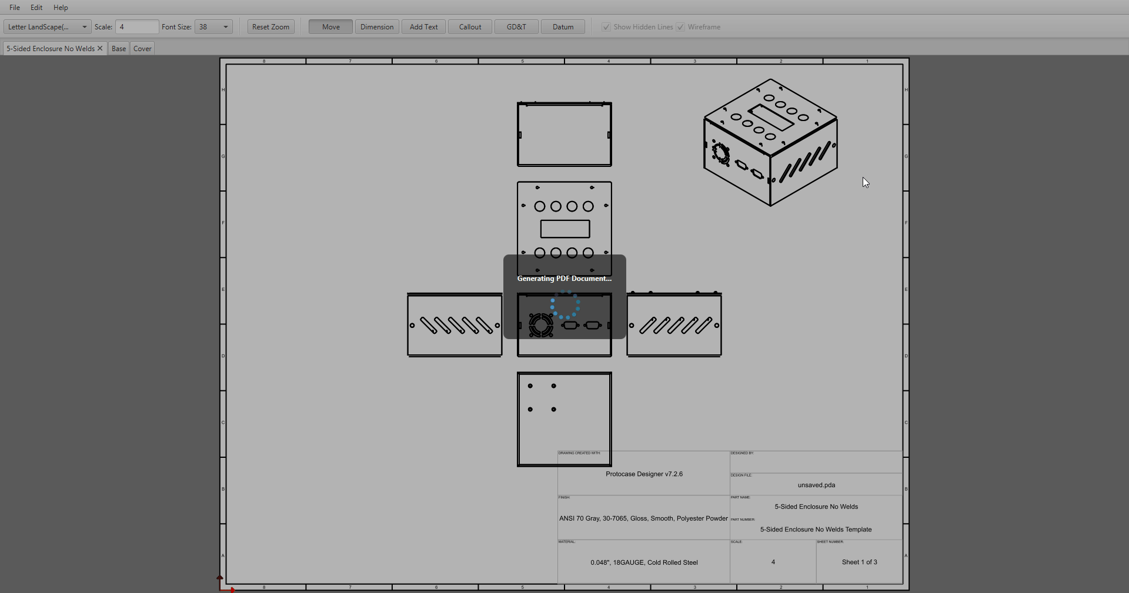Viewport: 1129px width, 593px height.
Task: Activate the Dimension tool
Action: 377,27
